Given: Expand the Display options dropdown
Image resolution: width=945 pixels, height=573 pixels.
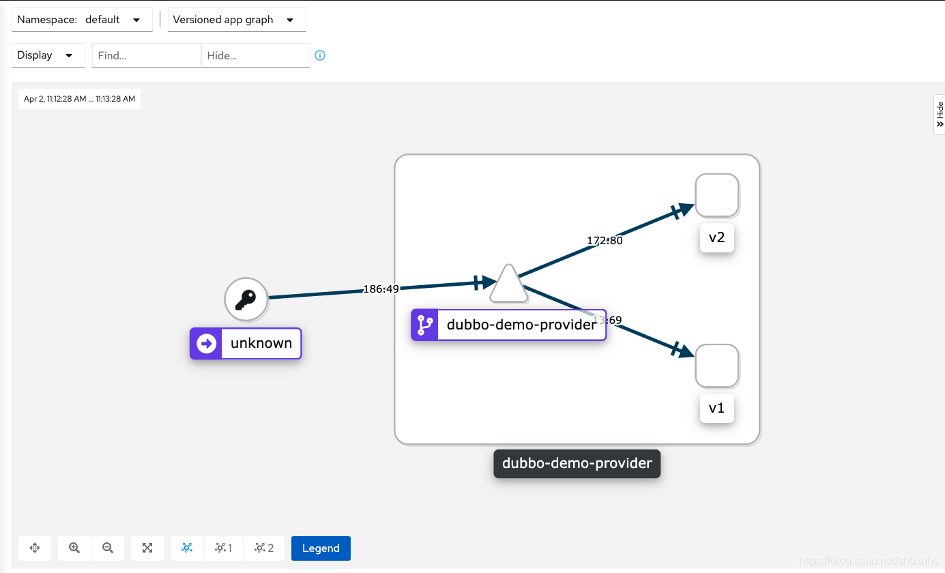Looking at the screenshot, I should (48, 55).
